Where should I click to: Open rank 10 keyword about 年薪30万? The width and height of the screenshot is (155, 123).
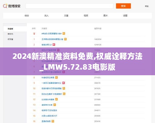pyautogui.click(x=51, y=88)
